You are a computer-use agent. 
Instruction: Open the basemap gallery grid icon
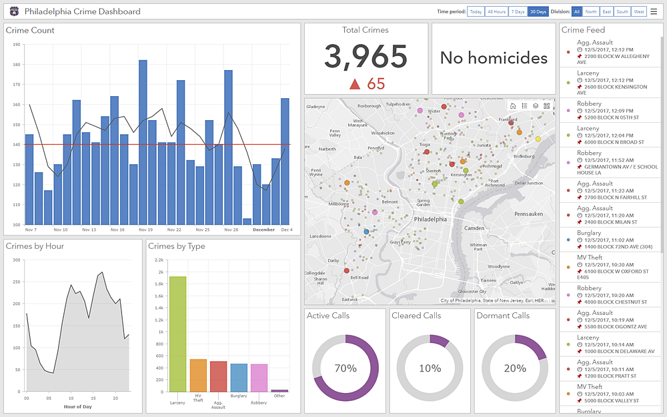[x=547, y=105]
